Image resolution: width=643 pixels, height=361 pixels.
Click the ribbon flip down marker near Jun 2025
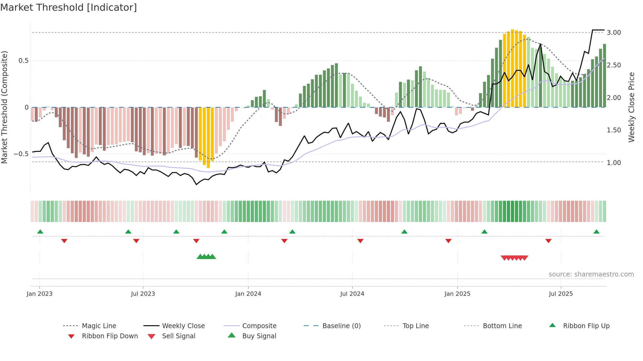[x=548, y=241]
